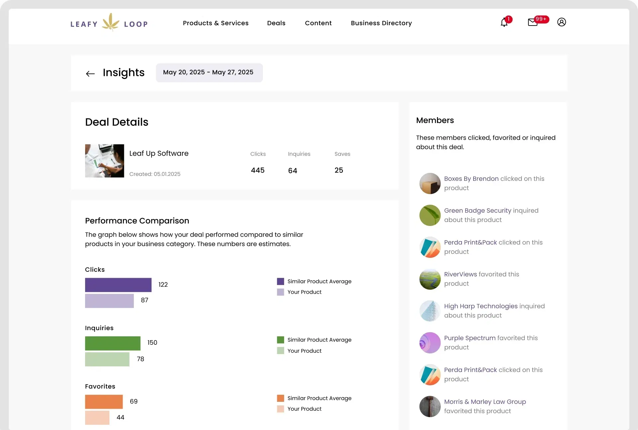Open Morris & Marley Law Group link
638x430 pixels.
click(485, 402)
